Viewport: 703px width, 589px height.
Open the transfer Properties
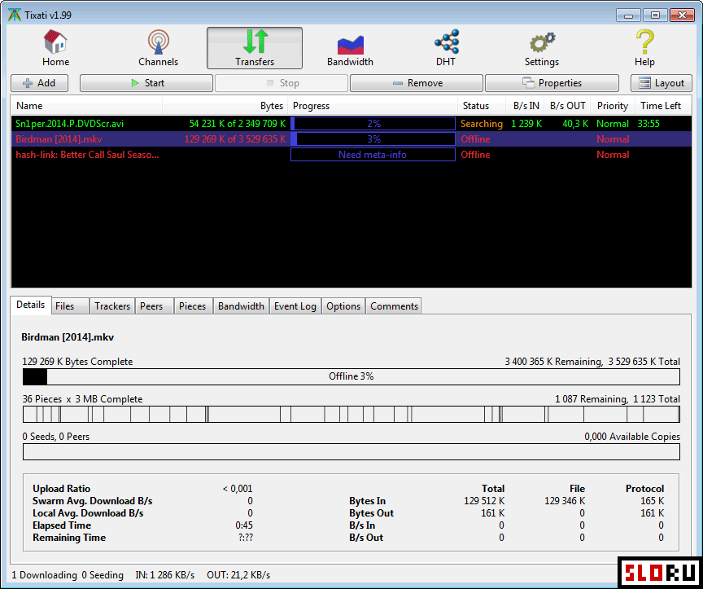[552, 83]
